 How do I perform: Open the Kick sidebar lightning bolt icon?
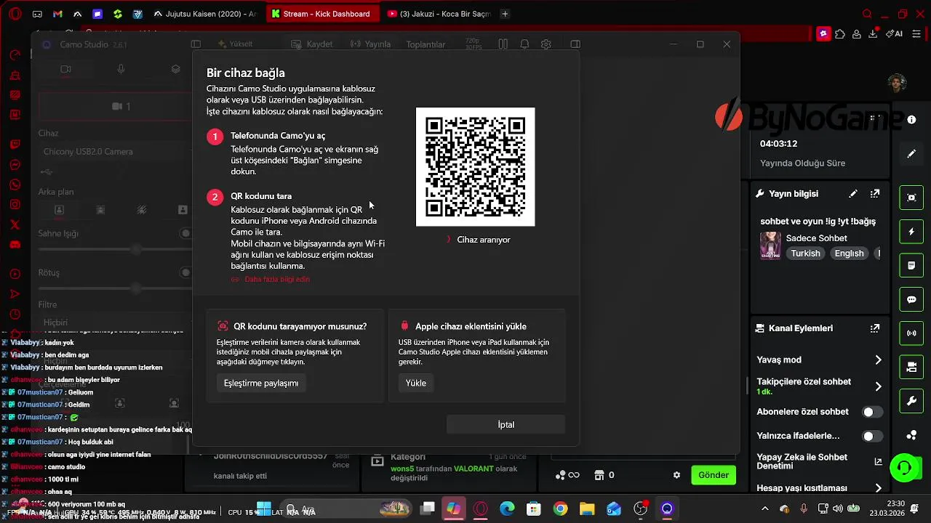[911, 232]
